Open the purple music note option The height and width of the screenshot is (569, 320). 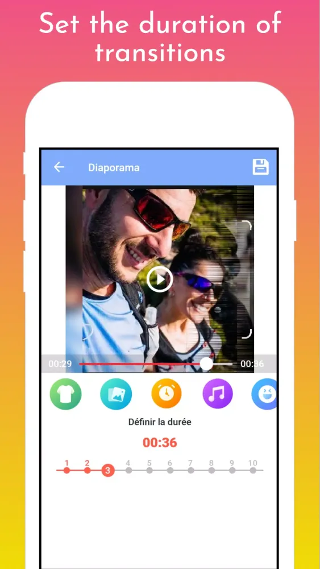click(x=218, y=394)
